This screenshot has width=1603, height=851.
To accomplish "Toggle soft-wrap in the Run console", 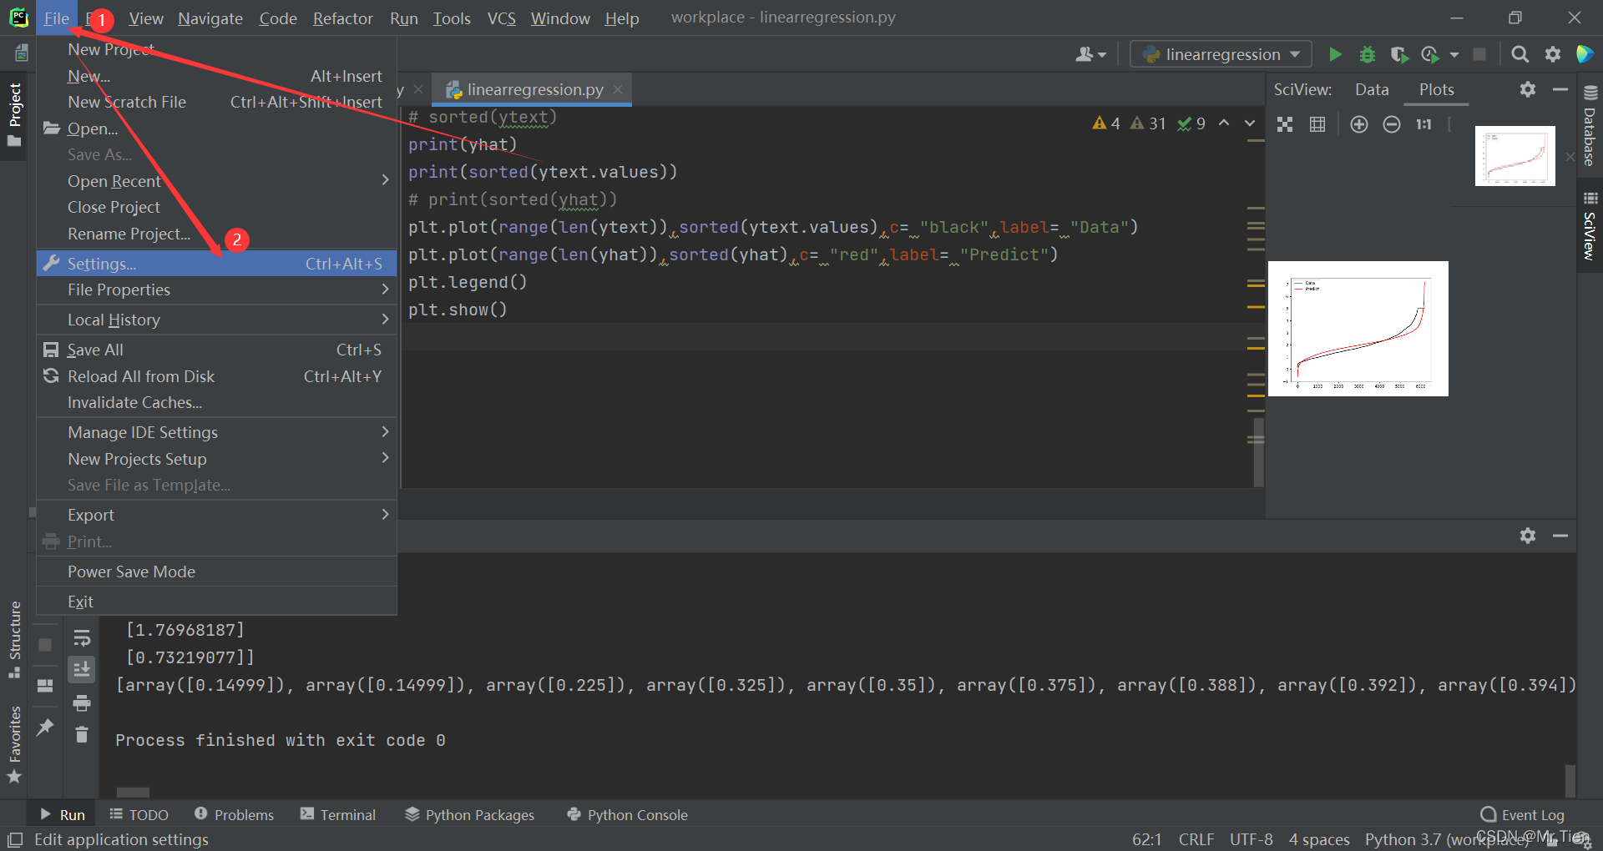I will [82, 639].
